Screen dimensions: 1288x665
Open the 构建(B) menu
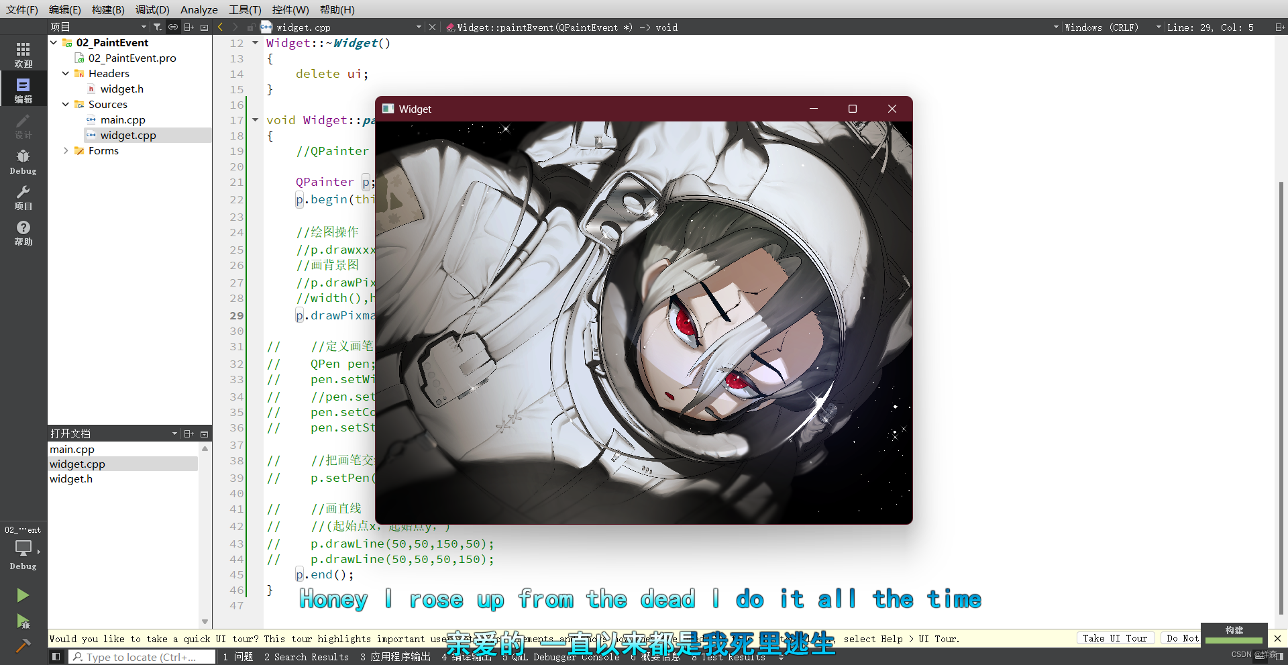click(x=108, y=9)
